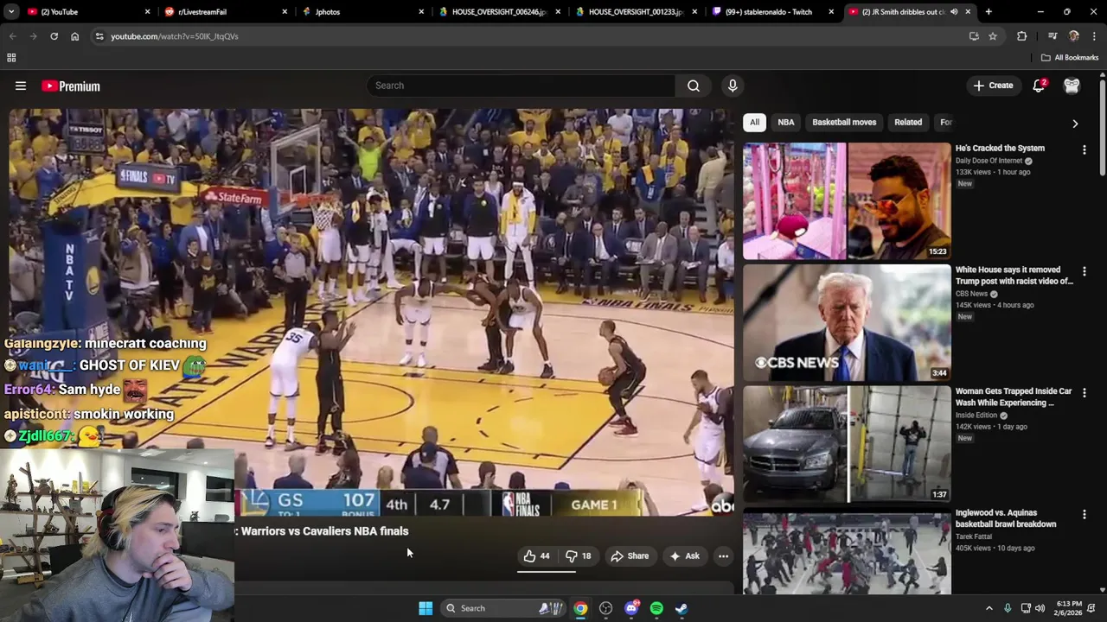Start voice search with microphone icon
This screenshot has width=1107, height=622.
click(x=733, y=86)
